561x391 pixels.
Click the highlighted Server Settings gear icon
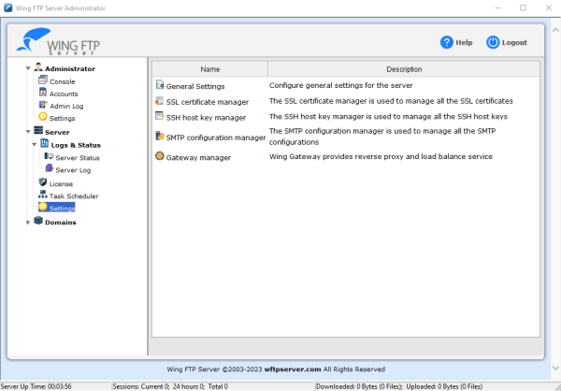pos(43,207)
